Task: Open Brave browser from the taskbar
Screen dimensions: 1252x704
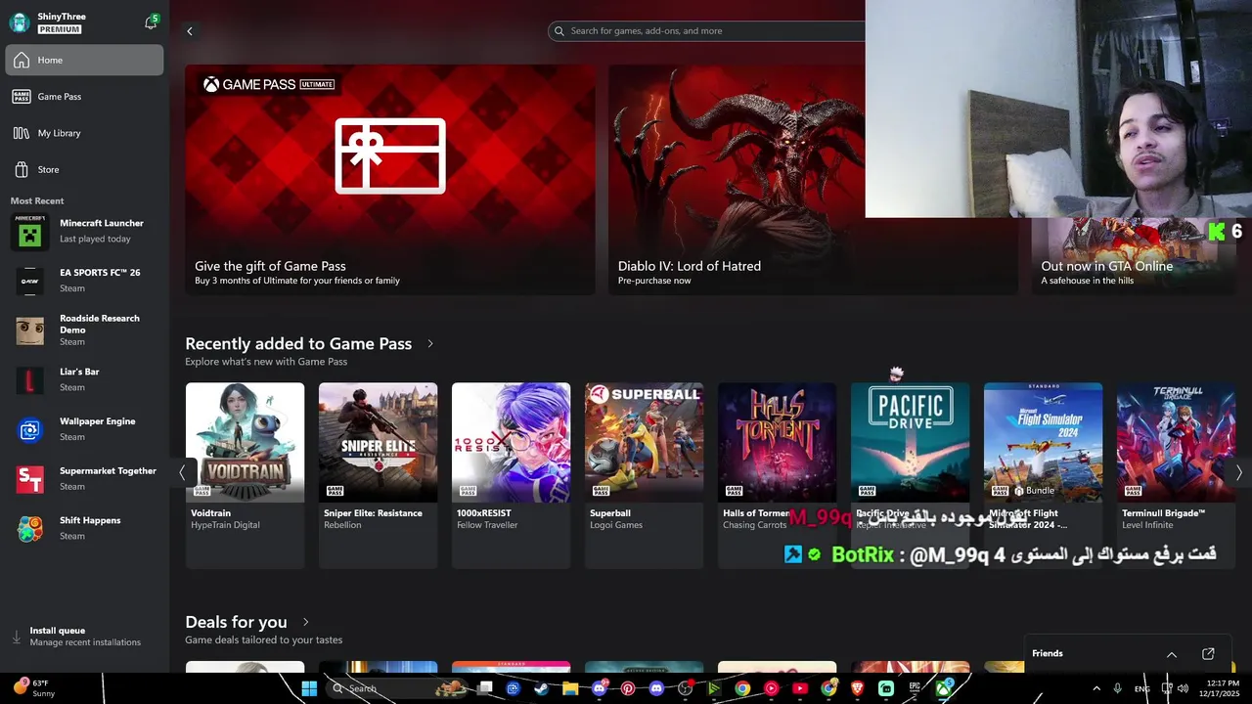Action: pyautogui.click(x=857, y=688)
